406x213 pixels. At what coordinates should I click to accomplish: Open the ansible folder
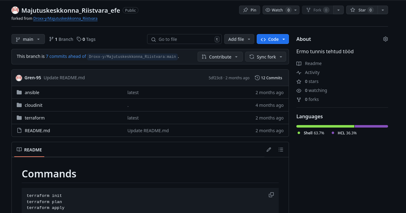click(32, 93)
